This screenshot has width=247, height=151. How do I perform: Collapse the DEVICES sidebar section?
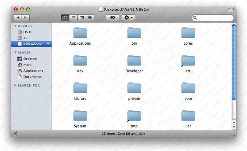click(15, 26)
